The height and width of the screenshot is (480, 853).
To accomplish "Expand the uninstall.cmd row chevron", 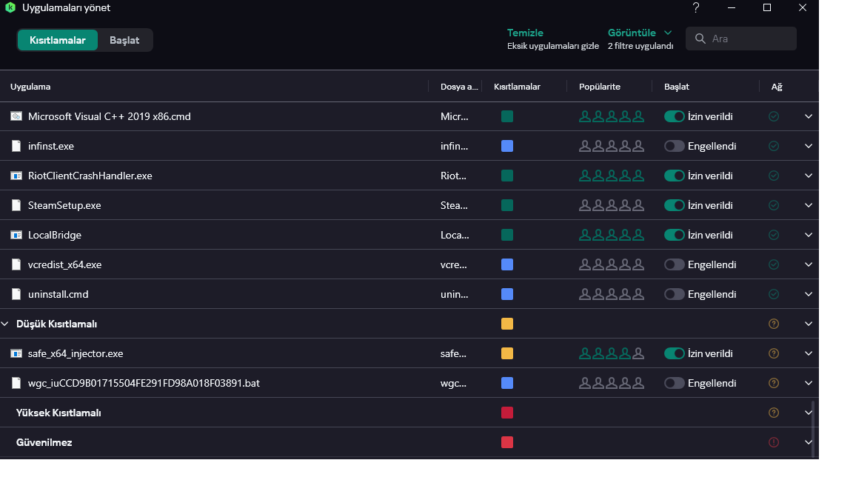I will 809,294.
